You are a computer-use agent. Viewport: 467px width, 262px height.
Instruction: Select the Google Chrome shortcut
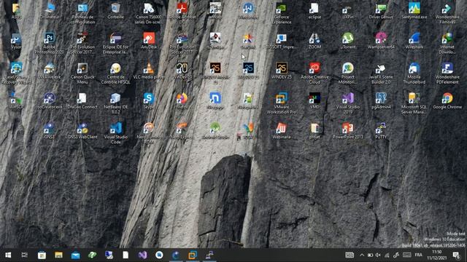447,101
